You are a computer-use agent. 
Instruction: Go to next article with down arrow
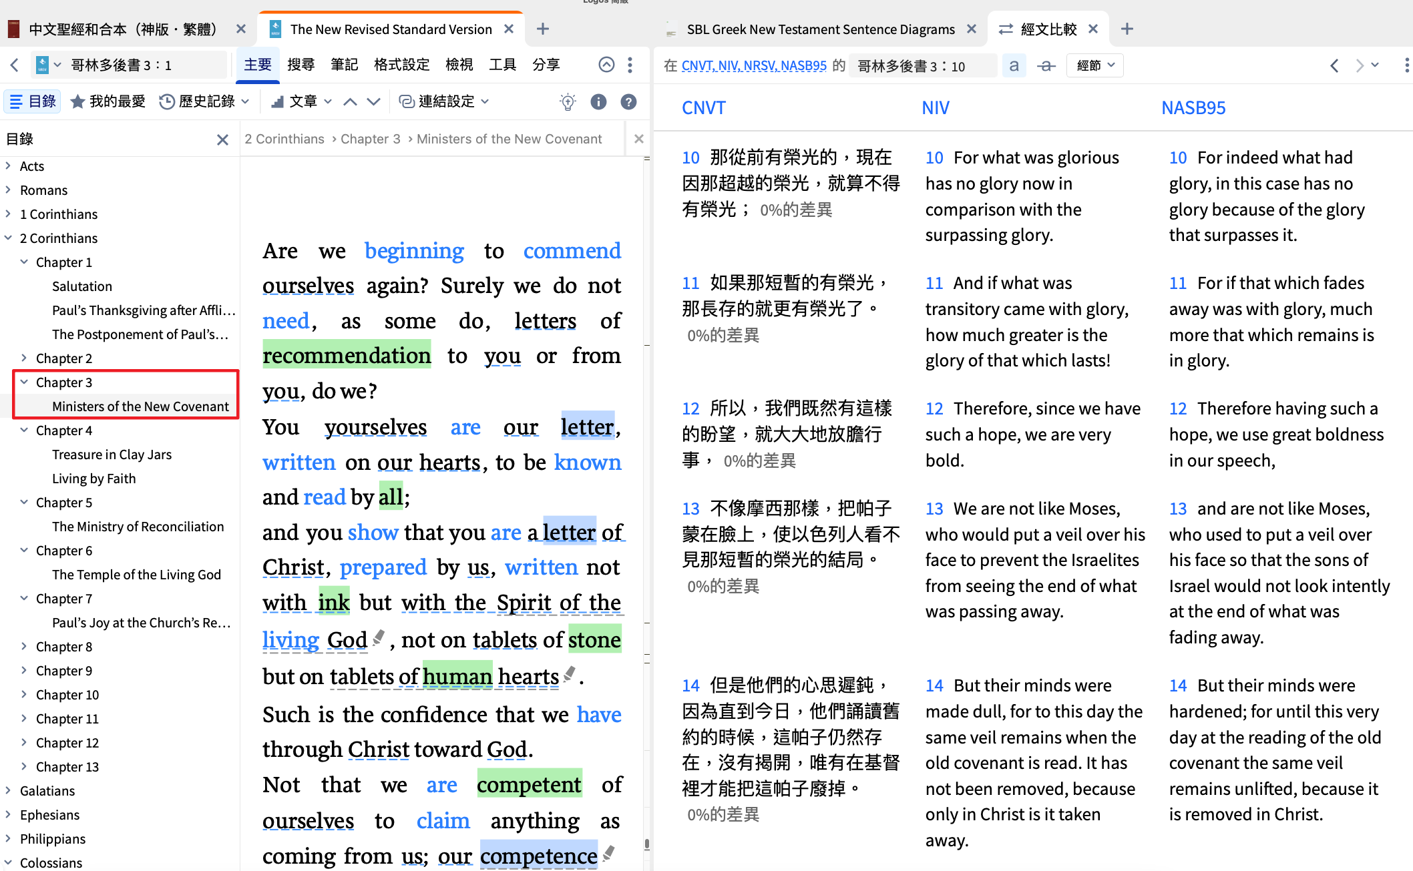tap(374, 101)
